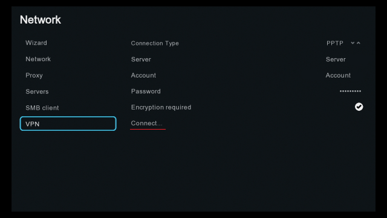Select the Password setting row label
This screenshot has height=218, width=387.
[x=146, y=91]
